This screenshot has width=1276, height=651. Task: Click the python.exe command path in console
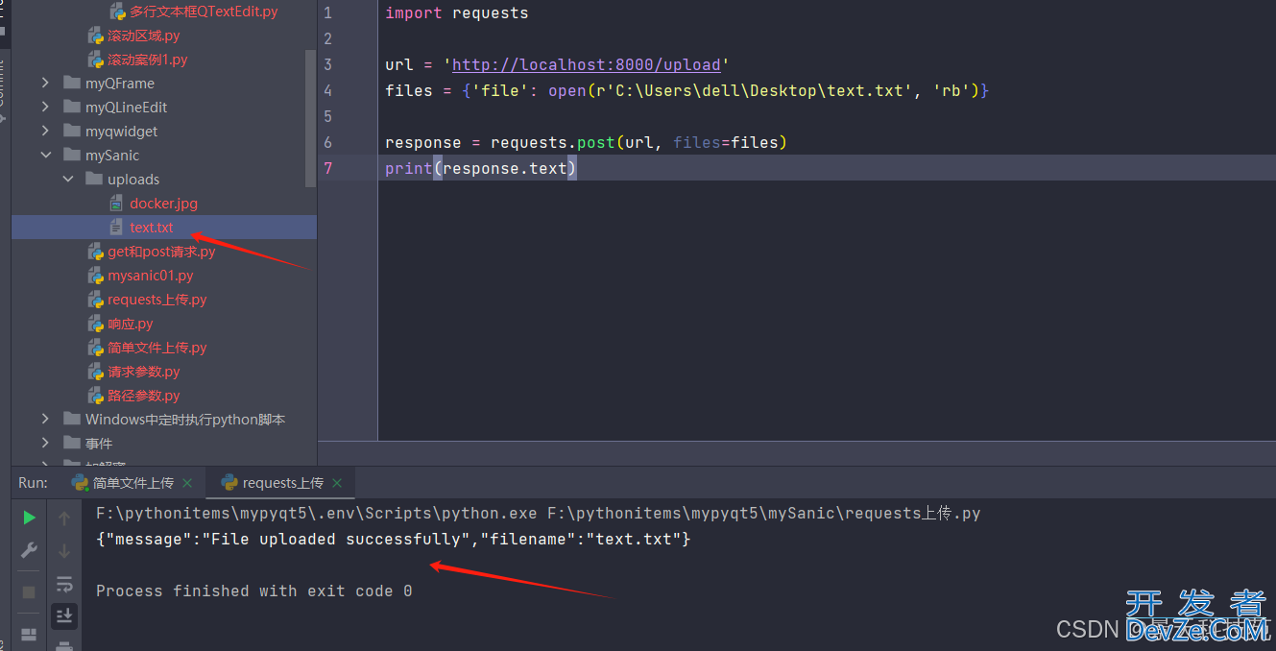(x=317, y=514)
